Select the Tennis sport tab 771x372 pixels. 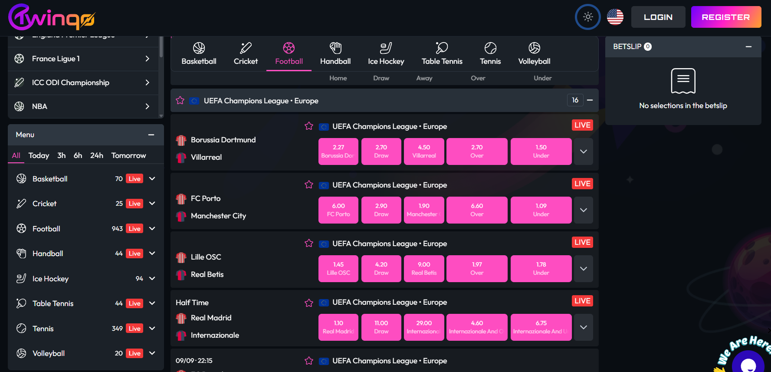490,54
